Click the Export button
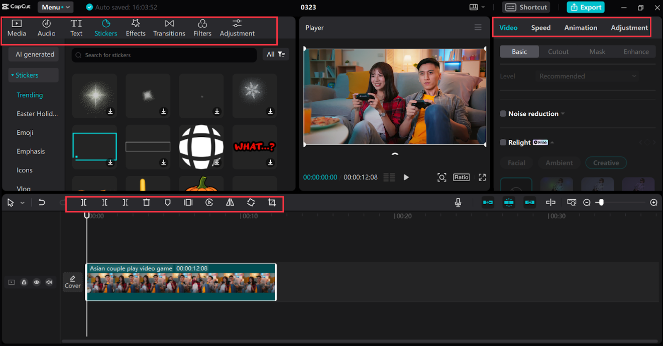Viewport: 663px width, 346px height. (x=585, y=7)
